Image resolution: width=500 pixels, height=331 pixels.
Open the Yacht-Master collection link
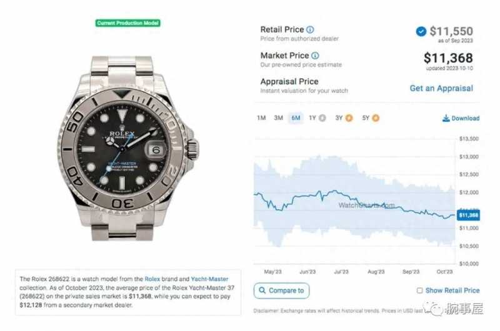[x=209, y=279]
